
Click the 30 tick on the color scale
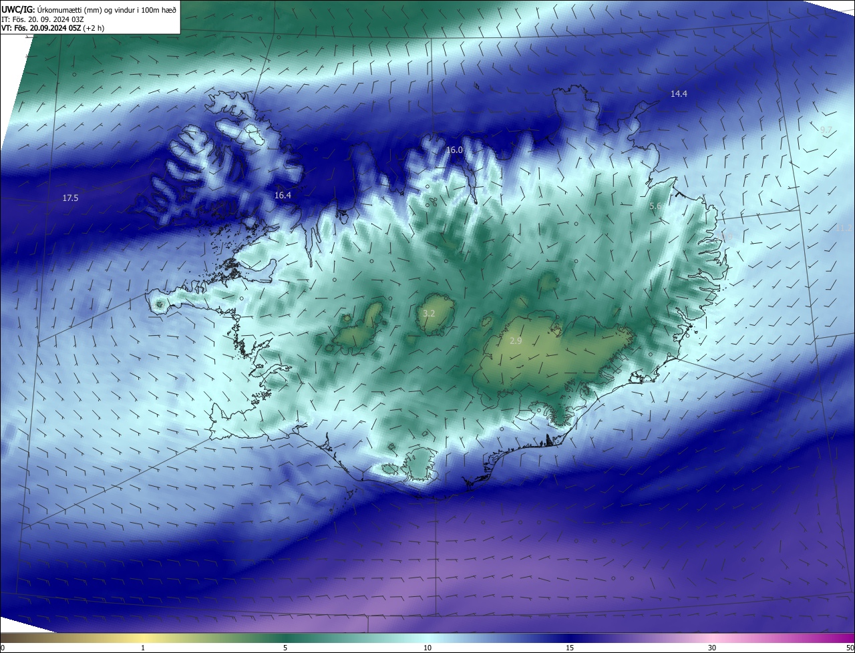[x=712, y=648]
